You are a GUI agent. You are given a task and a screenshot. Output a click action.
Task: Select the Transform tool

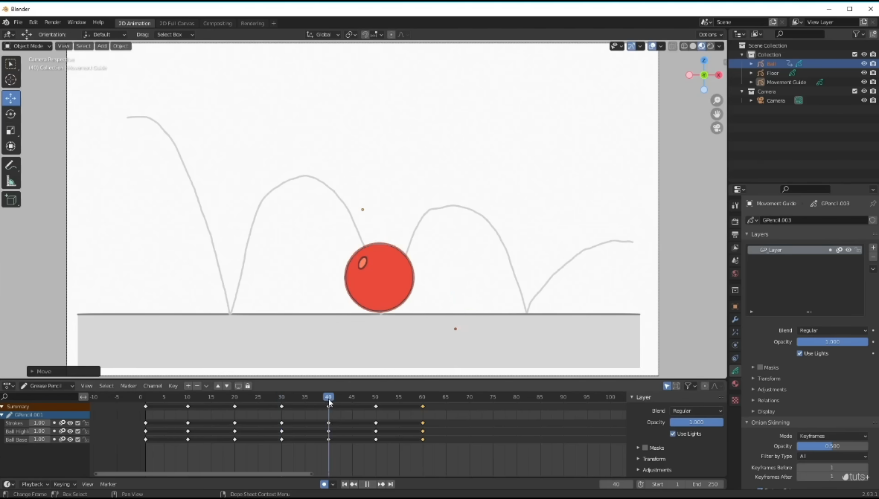click(10, 147)
